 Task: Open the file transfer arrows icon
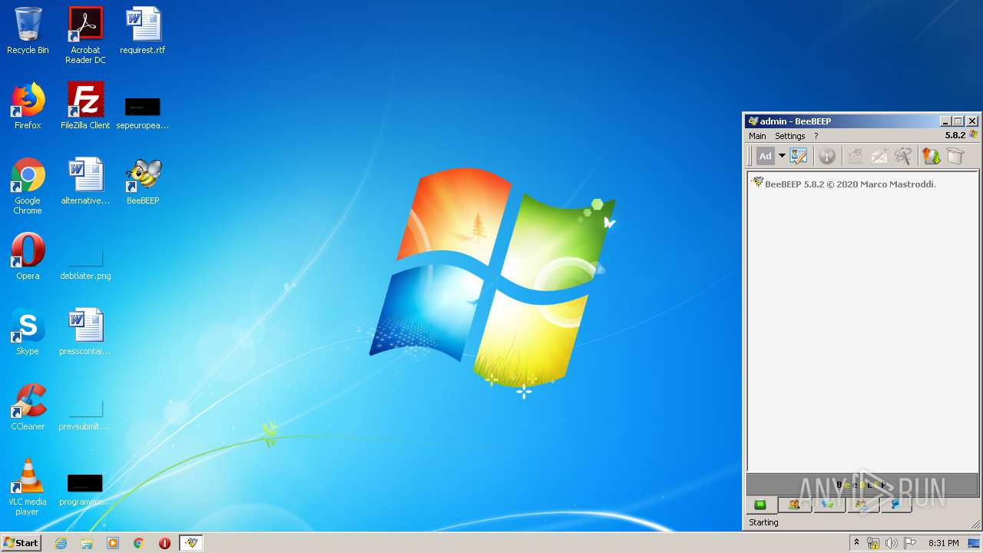(932, 156)
